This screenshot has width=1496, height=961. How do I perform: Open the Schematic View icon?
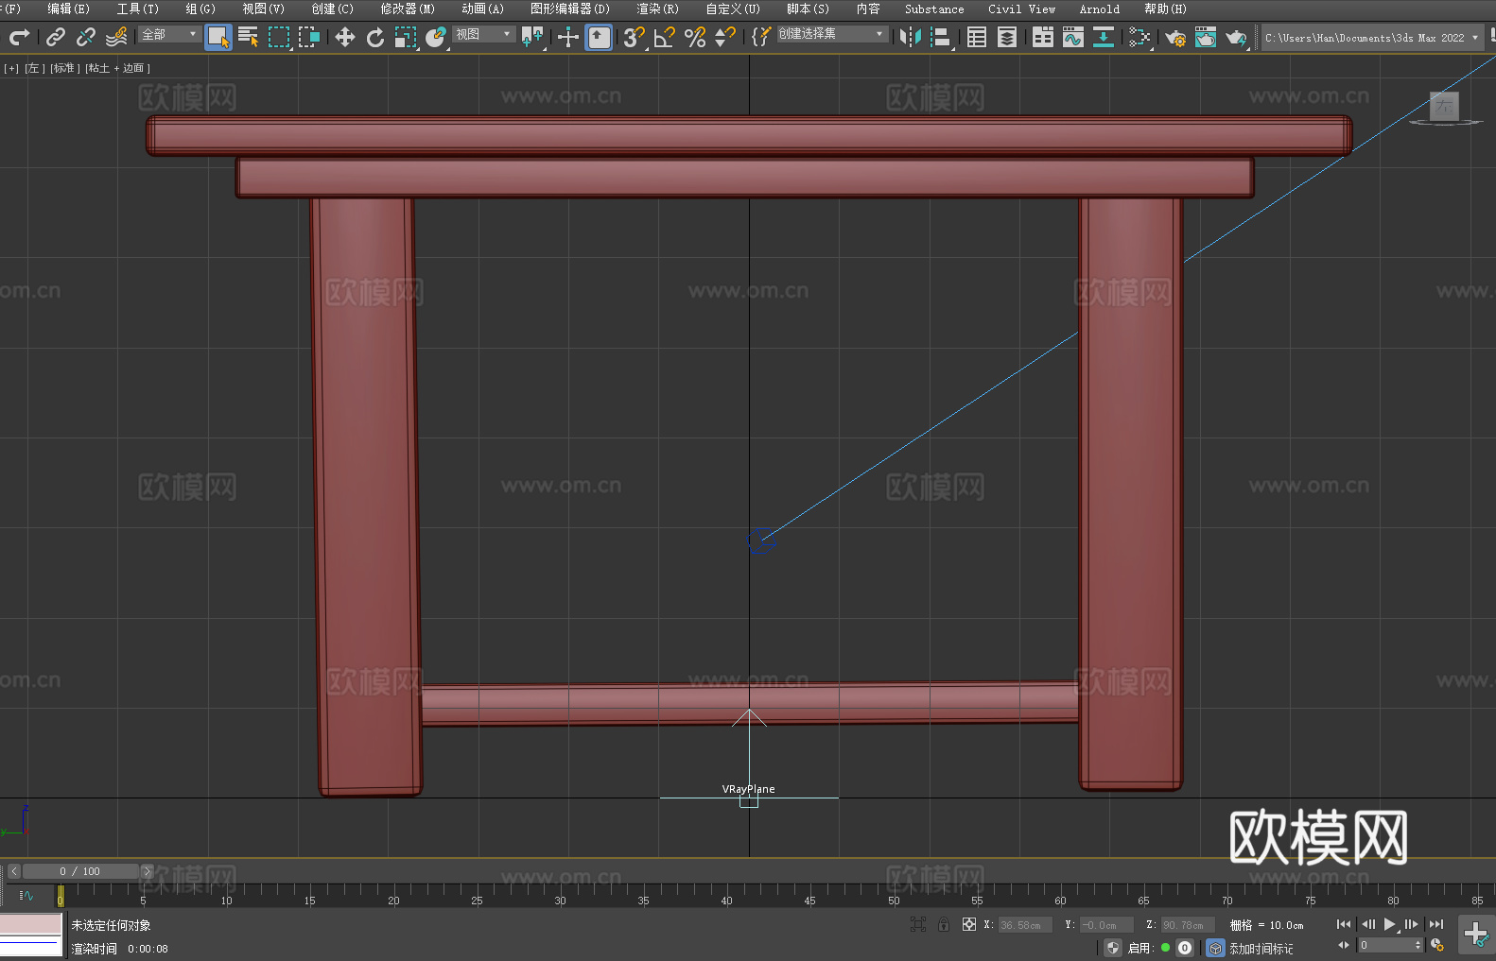click(1104, 37)
